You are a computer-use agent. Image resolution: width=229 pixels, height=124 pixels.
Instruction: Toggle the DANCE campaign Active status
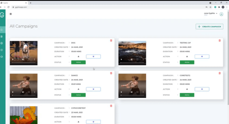click(78, 95)
